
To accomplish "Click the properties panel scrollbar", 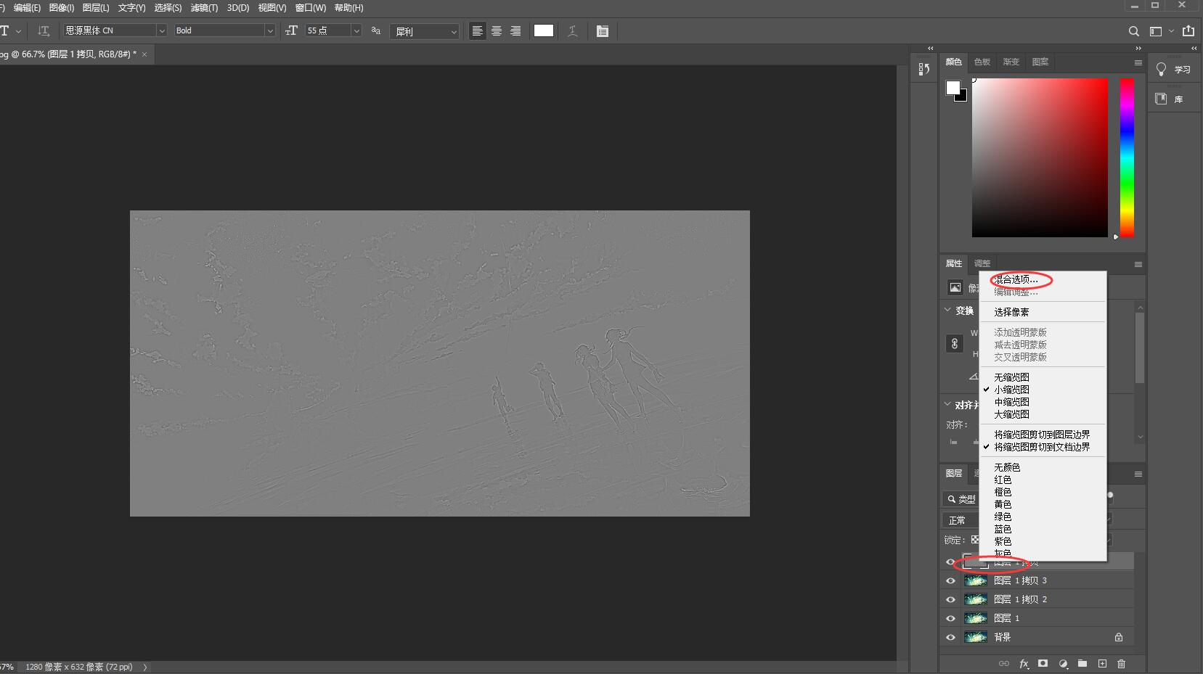I will tap(1140, 347).
